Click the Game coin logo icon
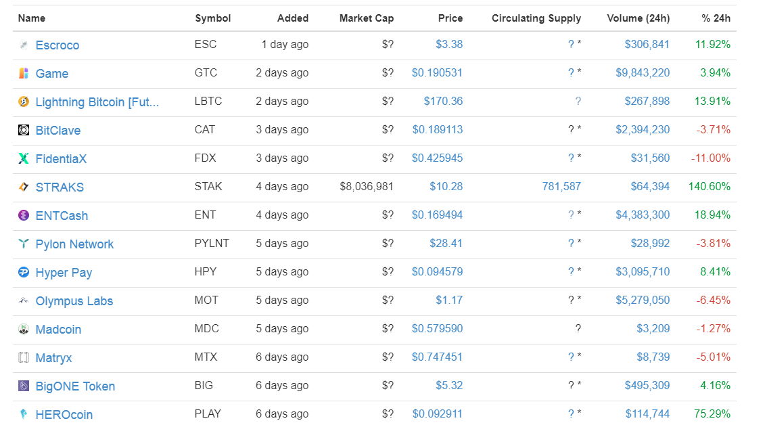The height and width of the screenshot is (425, 765). [24, 73]
